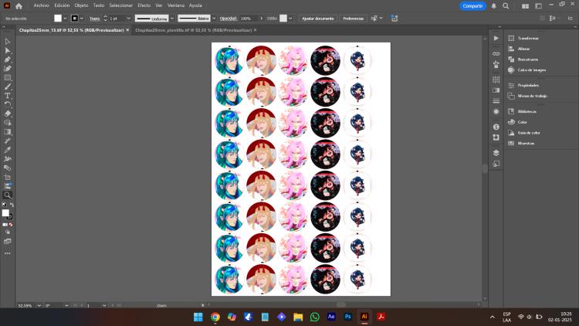
Task: Expand the fill color dropdown in control bar
Action: coord(65,19)
